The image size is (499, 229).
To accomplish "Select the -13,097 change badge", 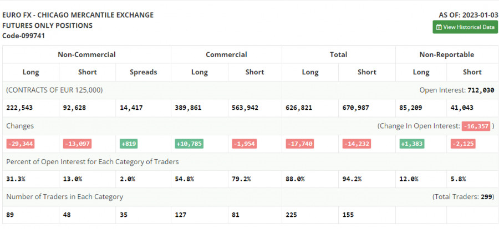I will (x=77, y=144).
